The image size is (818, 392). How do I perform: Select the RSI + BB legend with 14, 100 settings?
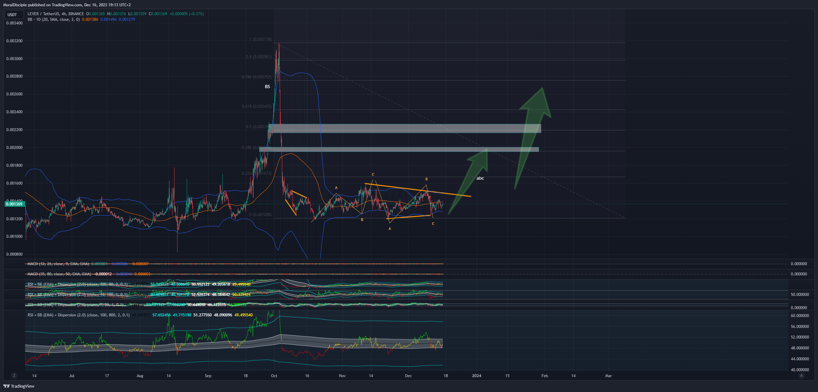coord(77,295)
